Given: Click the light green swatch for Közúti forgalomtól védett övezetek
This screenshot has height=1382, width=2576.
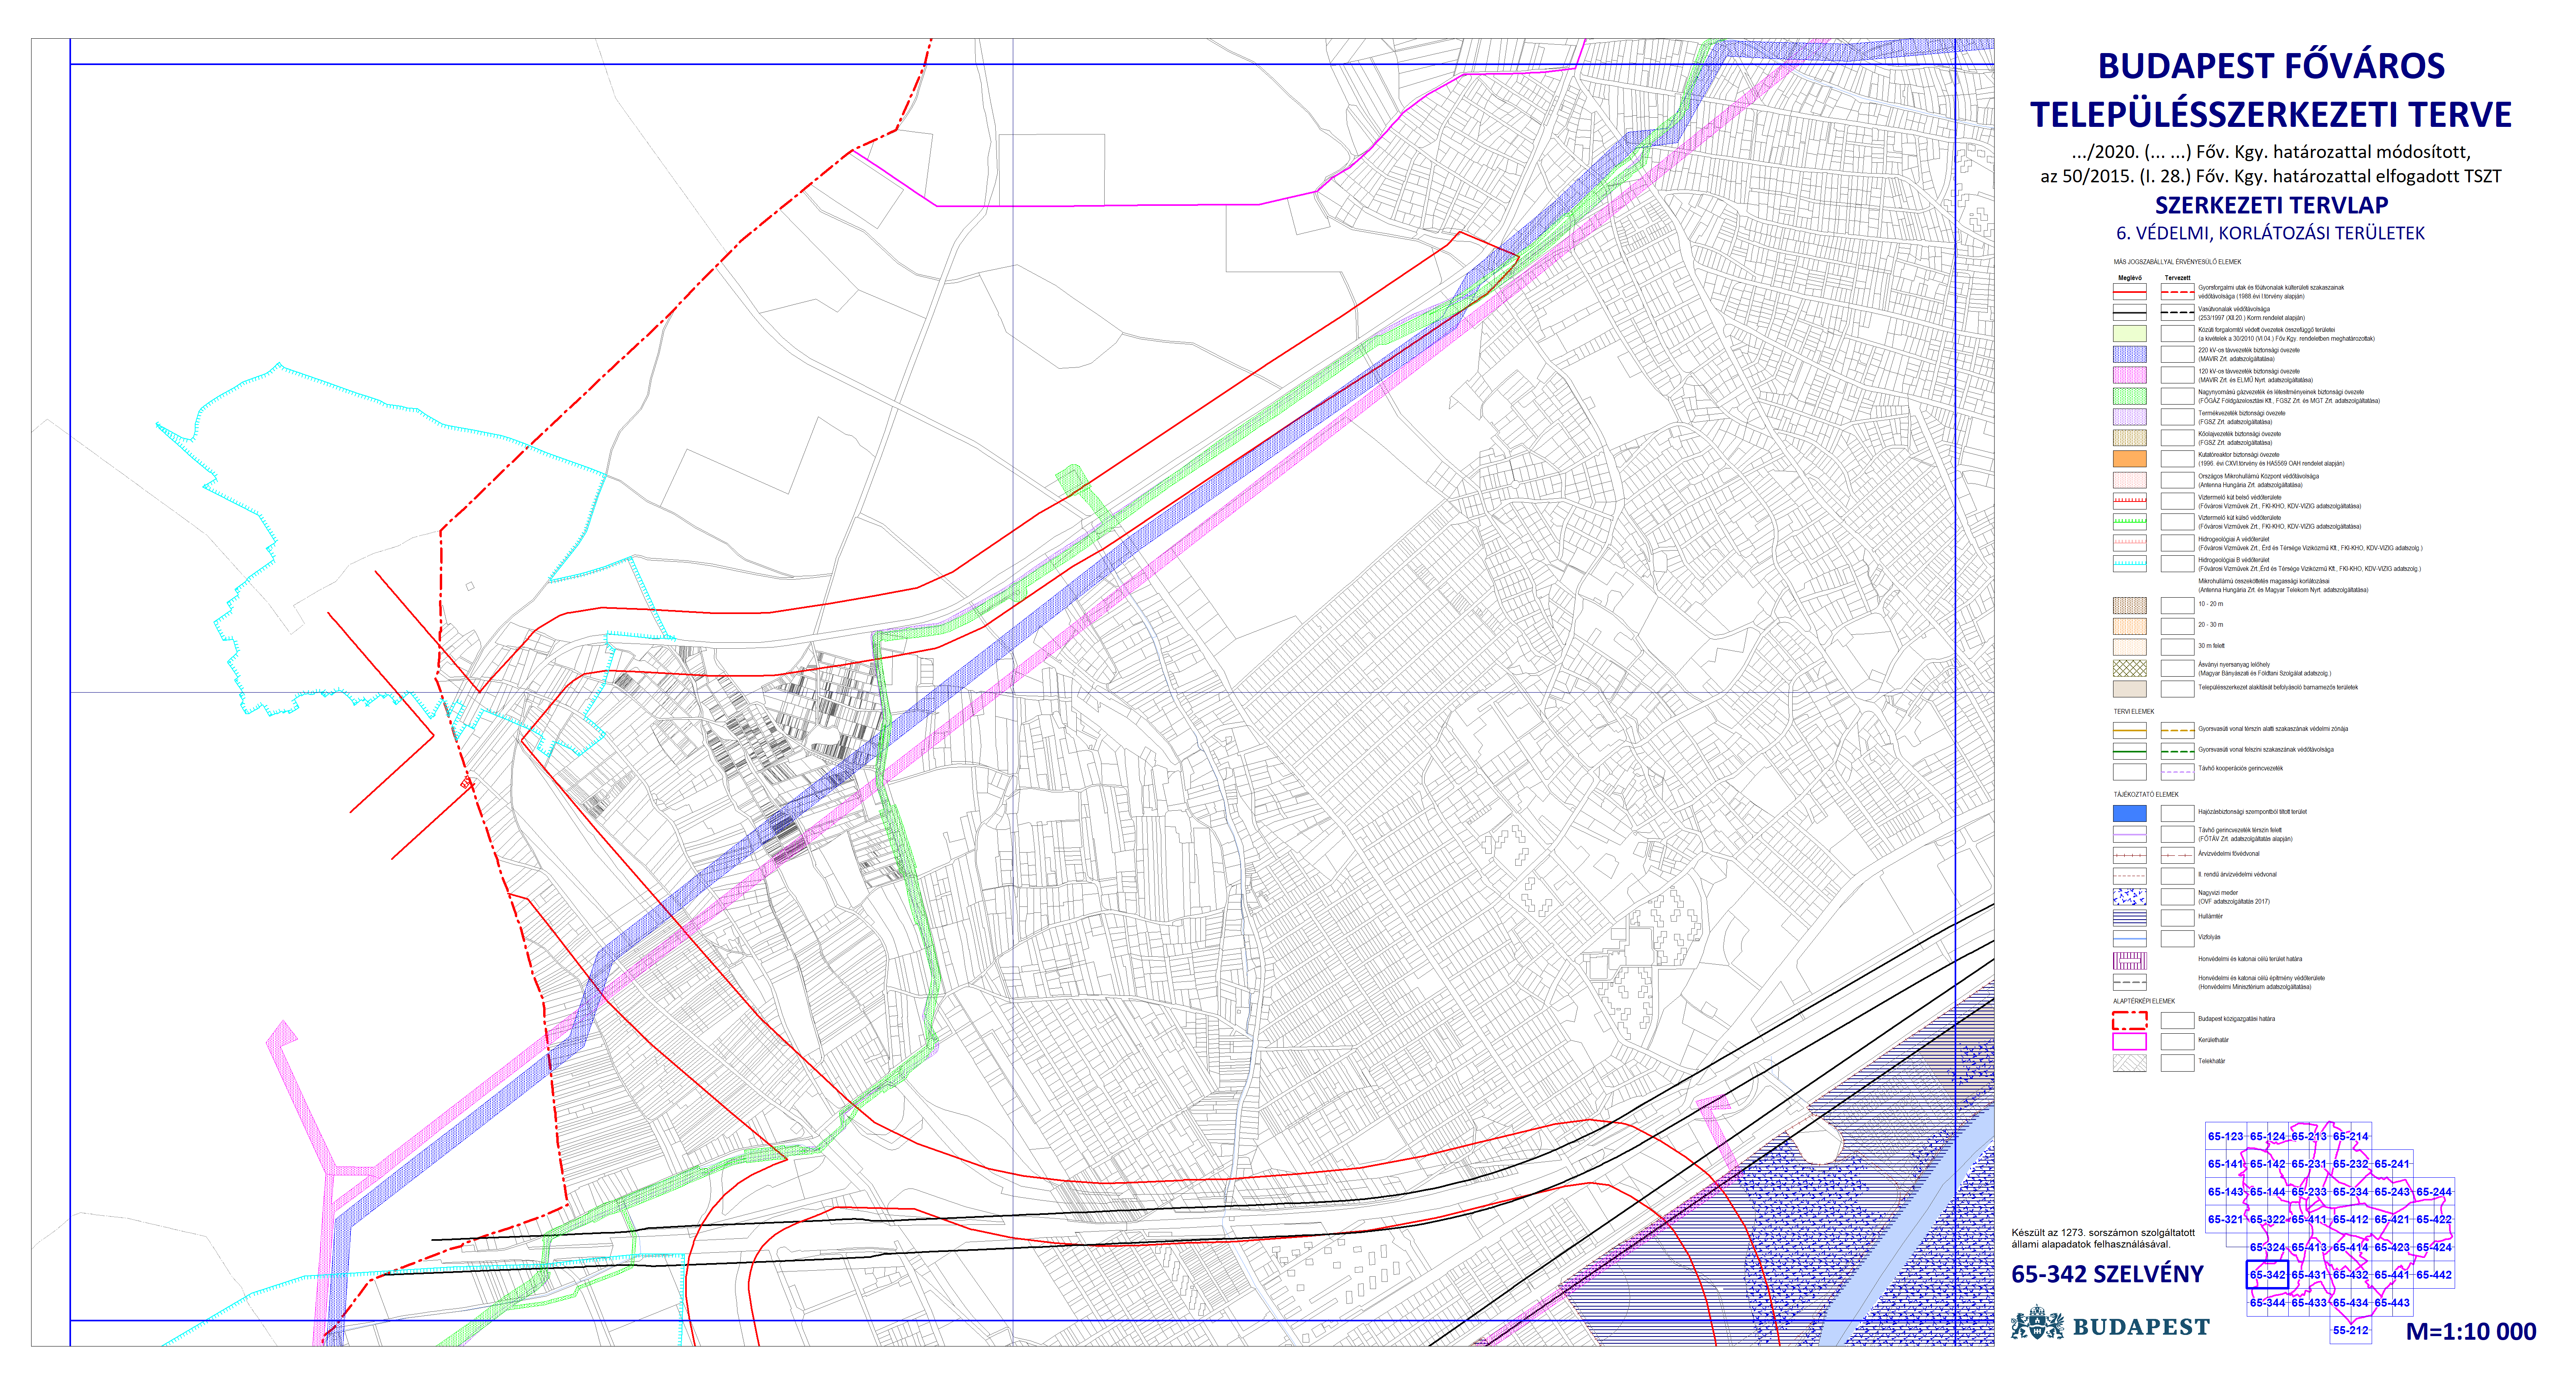Looking at the screenshot, I should pyautogui.click(x=2129, y=333).
